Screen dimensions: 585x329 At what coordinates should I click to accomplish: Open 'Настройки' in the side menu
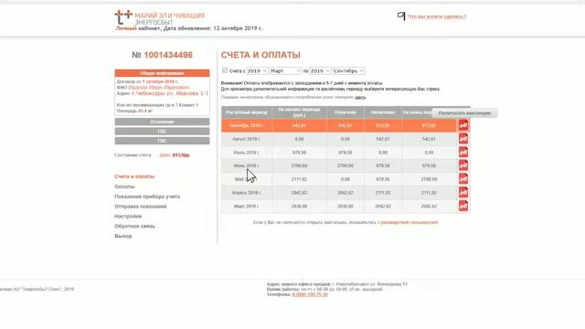pos(128,216)
